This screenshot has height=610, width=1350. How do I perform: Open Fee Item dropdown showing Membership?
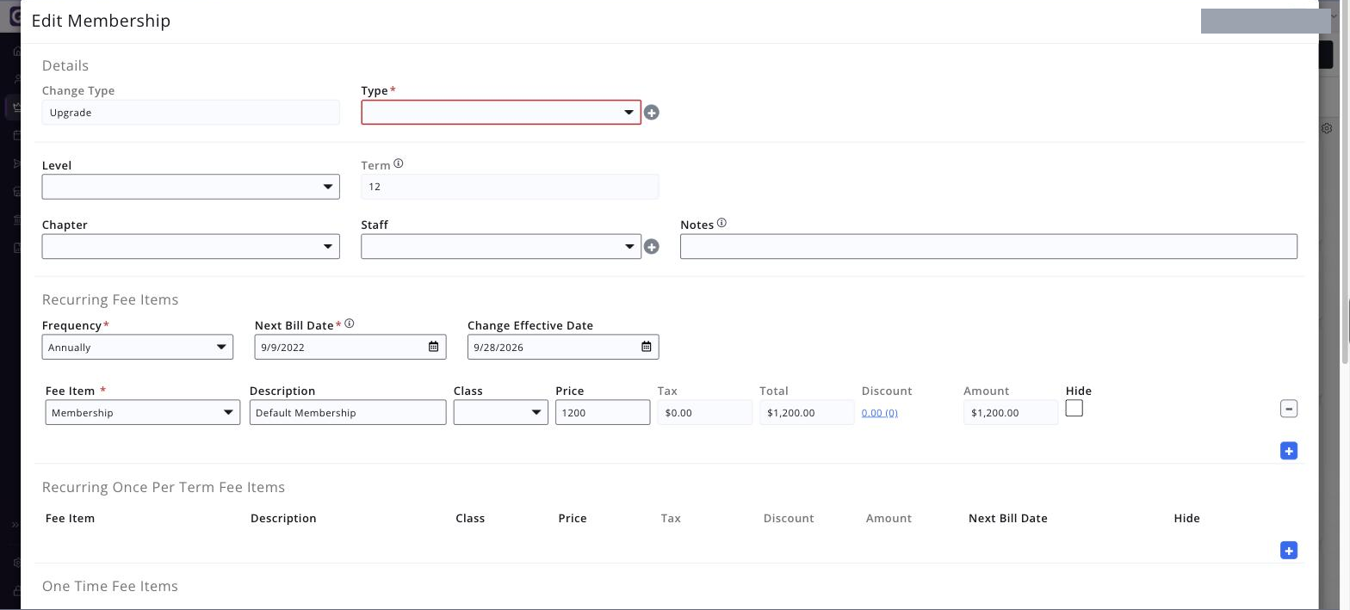pos(143,412)
